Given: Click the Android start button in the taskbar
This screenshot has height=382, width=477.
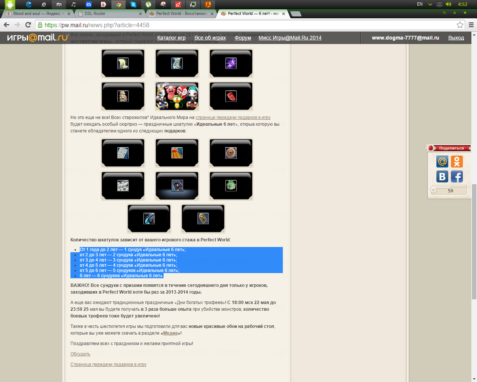Looking at the screenshot, I should click(x=10, y=4).
